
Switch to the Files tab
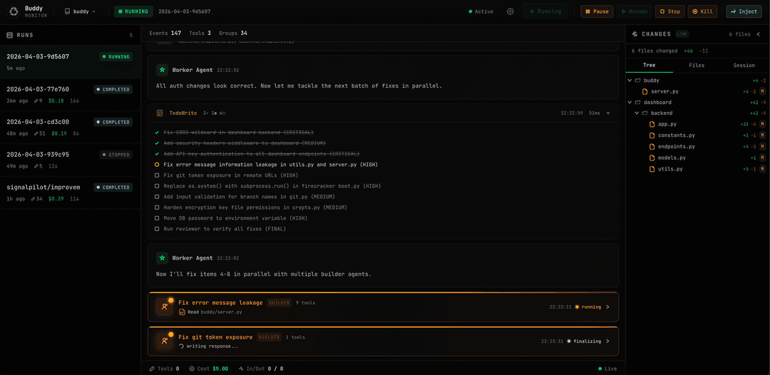click(697, 66)
